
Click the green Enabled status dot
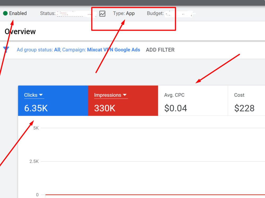(5, 13)
